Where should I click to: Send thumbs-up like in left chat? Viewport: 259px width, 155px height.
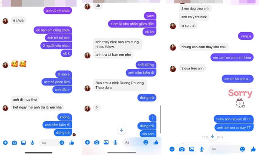[72, 142]
